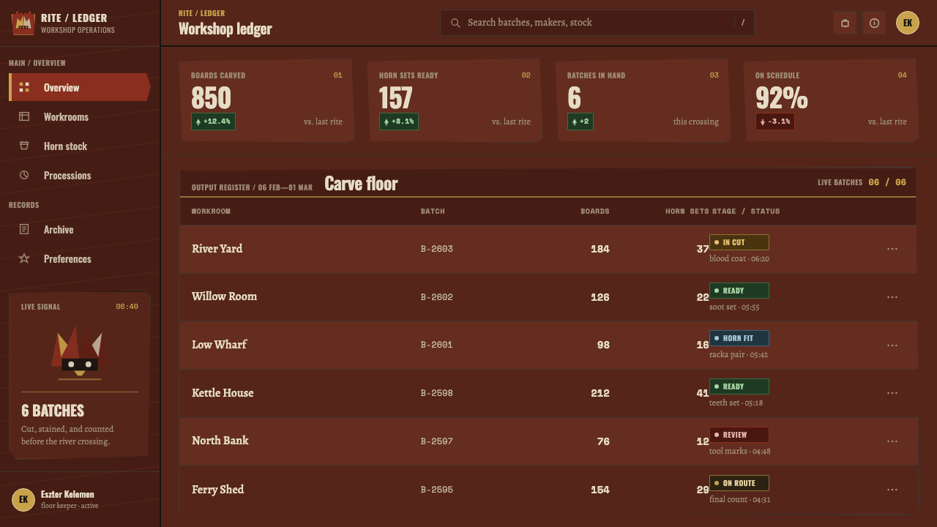Open the info circle icon in header
The height and width of the screenshot is (527, 937).
click(874, 23)
